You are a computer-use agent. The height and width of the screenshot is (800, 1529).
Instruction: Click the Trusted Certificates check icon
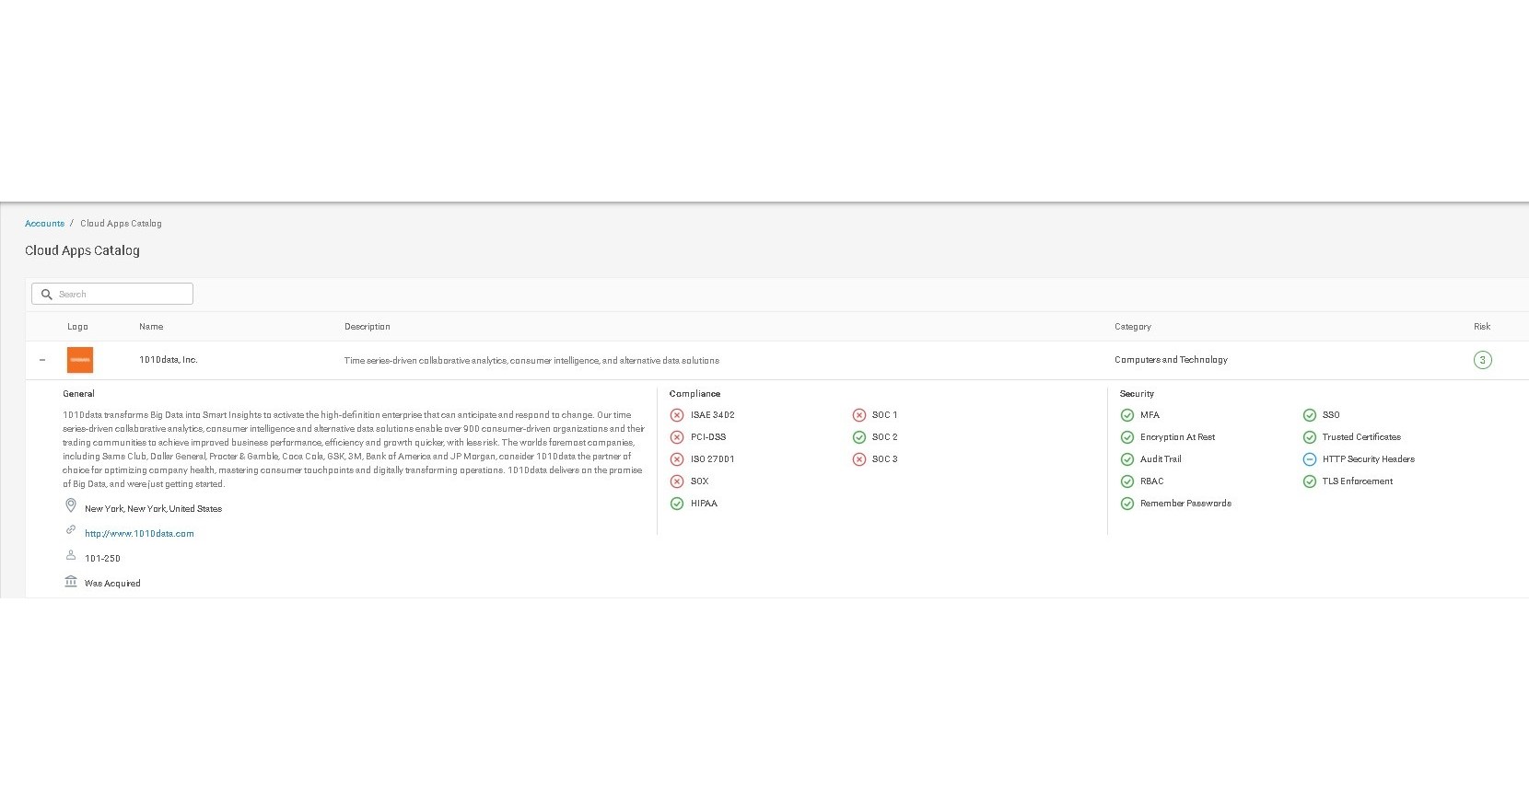tap(1309, 437)
